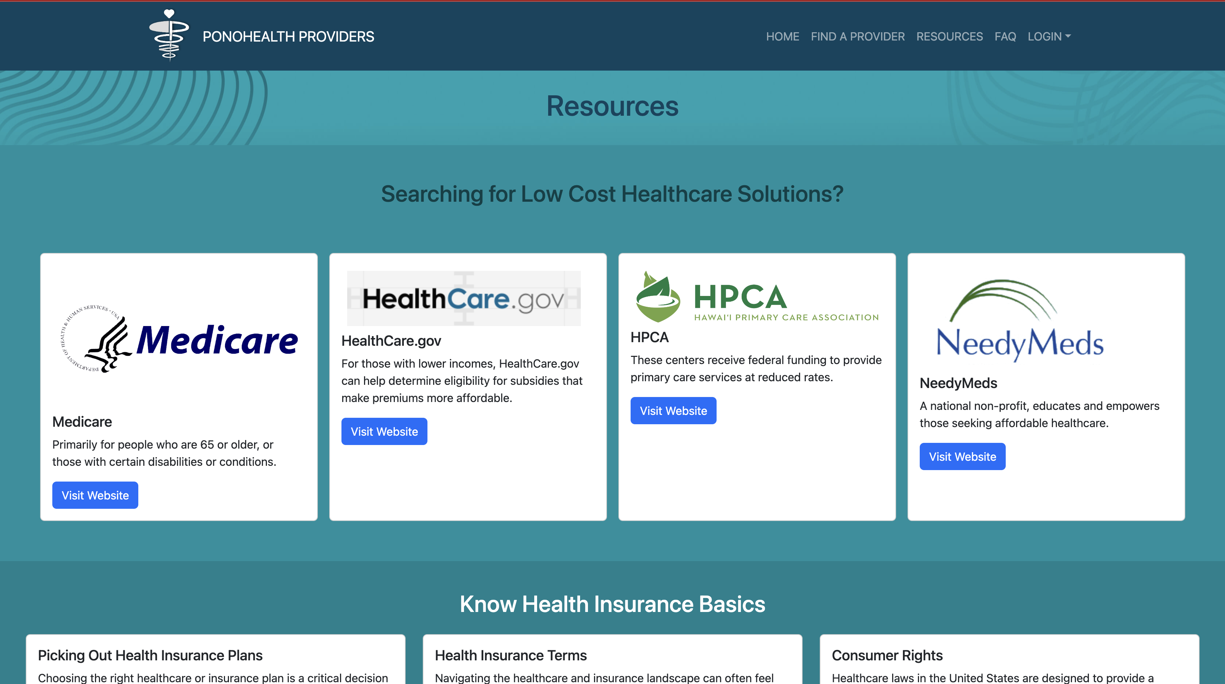Click HPCA federal funding description text

coord(756,369)
